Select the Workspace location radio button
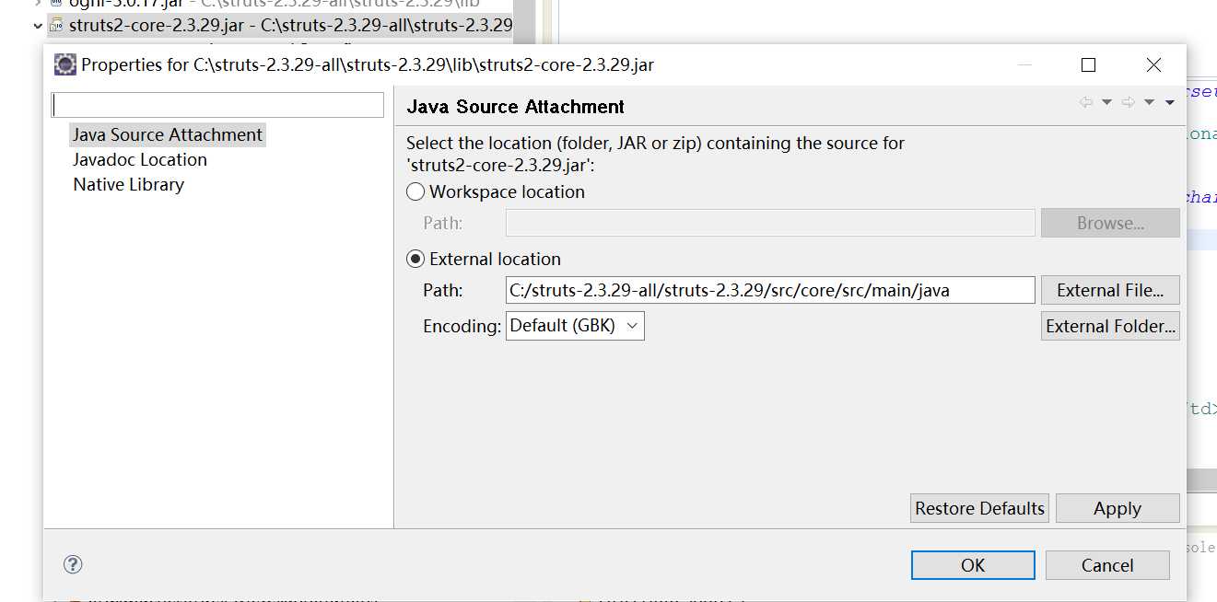Viewport: 1217px width, 602px height. pyautogui.click(x=415, y=191)
